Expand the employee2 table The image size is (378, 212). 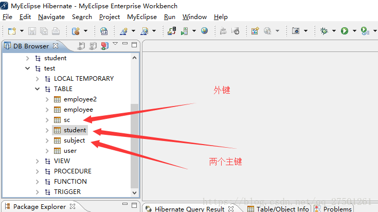47,99
